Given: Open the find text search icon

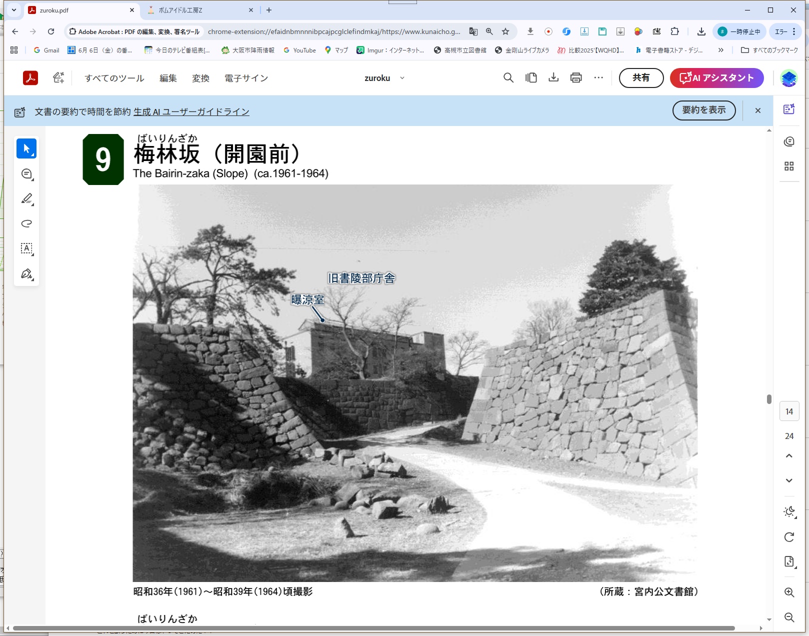Looking at the screenshot, I should (508, 77).
